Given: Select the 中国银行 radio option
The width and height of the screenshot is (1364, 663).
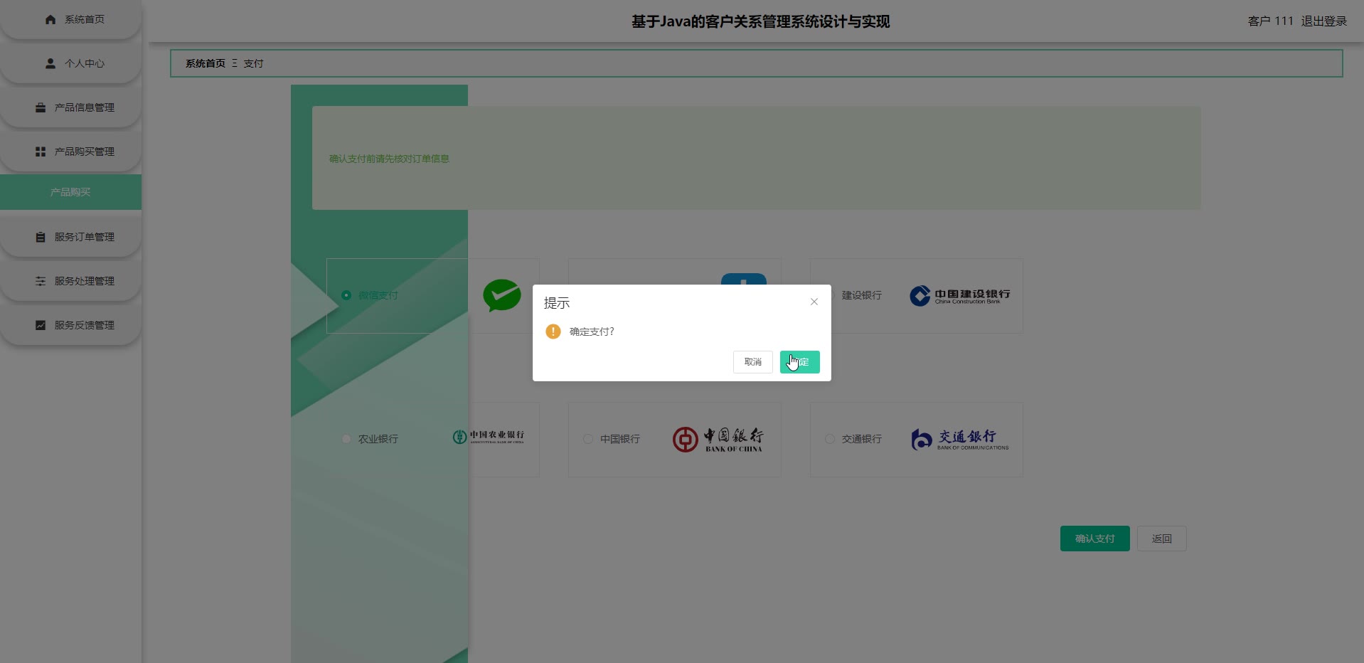Looking at the screenshot, I should (x=588, y=439).
